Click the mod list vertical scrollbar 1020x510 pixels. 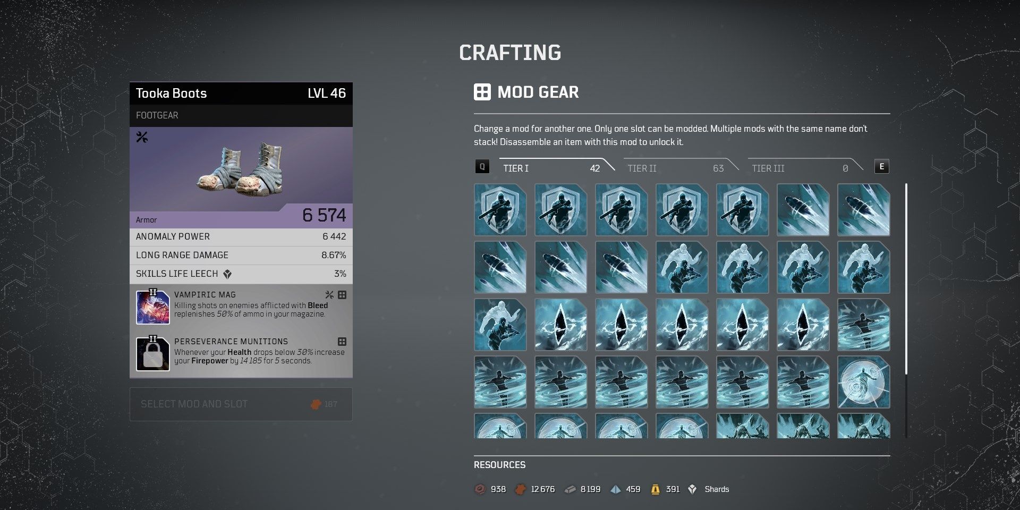[x=906, y=279]
